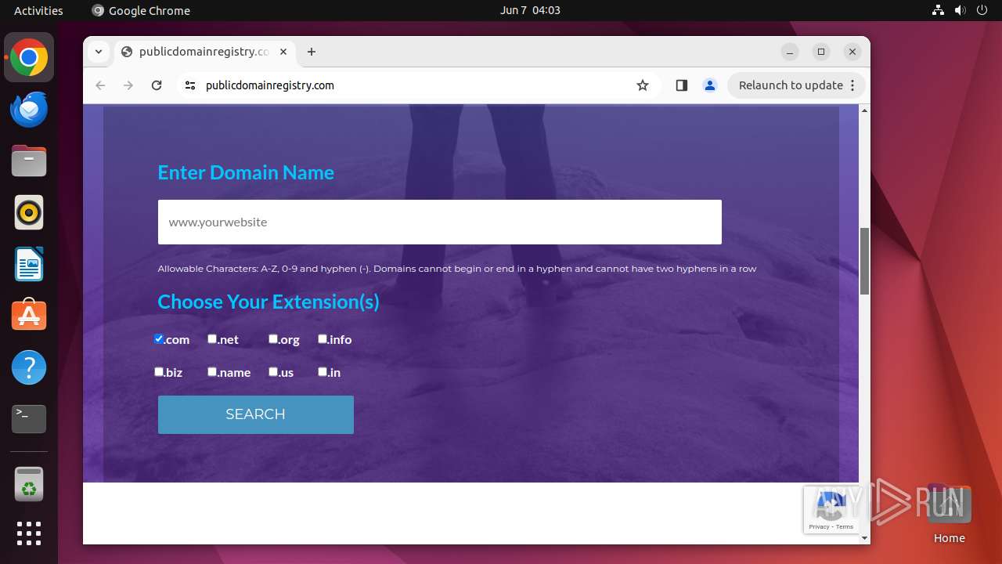The width and height of the screenshot is (1002, 564).
Task: Open volume icon in top bar
Action: click(961, 10)
